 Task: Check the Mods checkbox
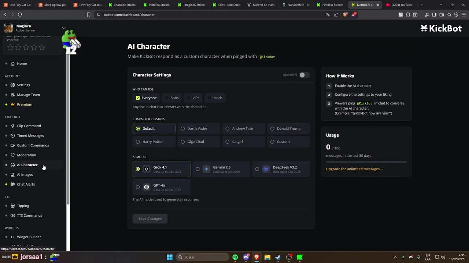210,98
